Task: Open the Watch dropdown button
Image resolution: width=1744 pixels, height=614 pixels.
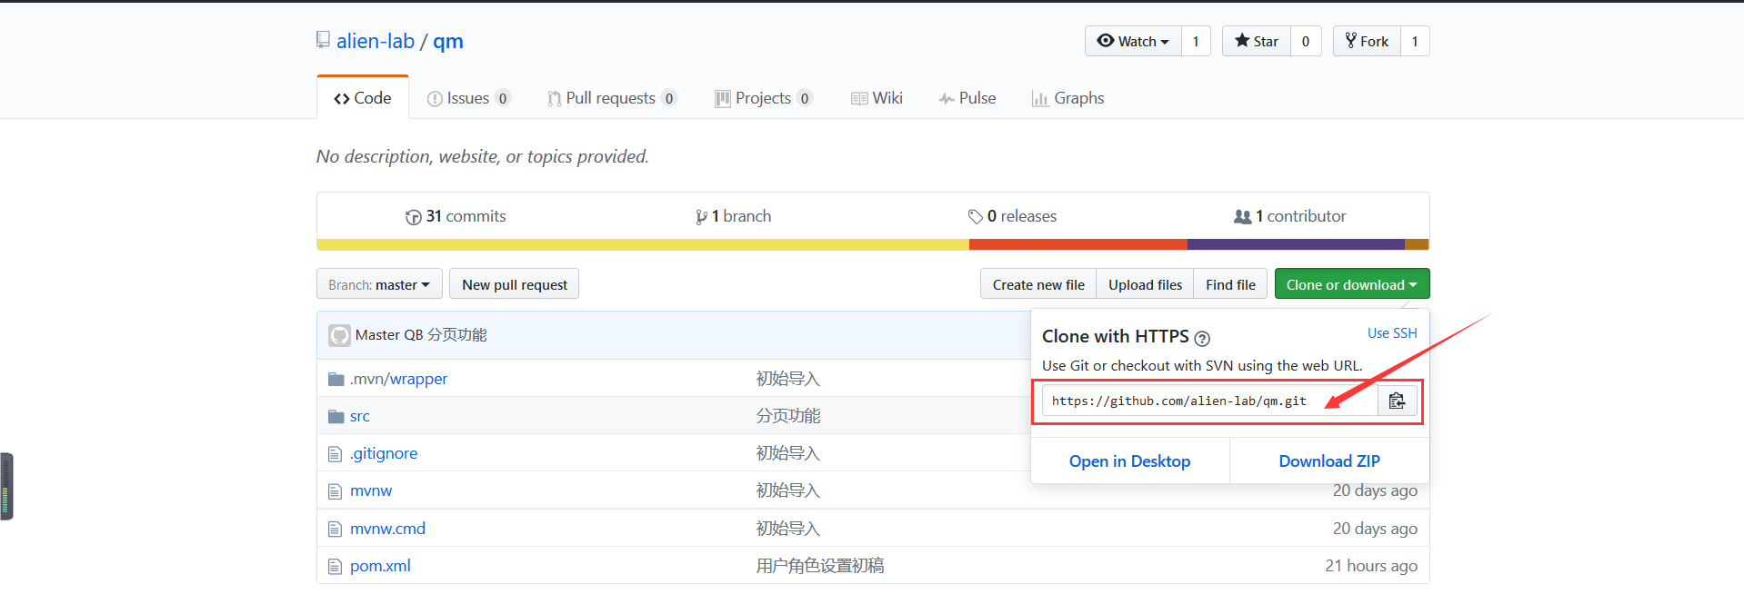Action: pos(1133,41)
